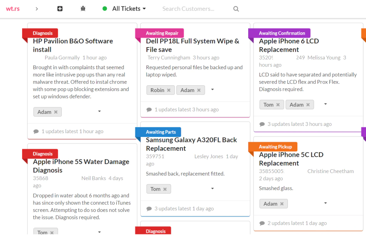Select Diagnosis label on iPhone 5S ticket
This screenshot has height=237, width=366.
click(x=42, y=154)
